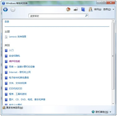The image size is (117, 116).
Task: Click the book icon beside 电子邮件和其他通信
Action: tap(6, 78)
